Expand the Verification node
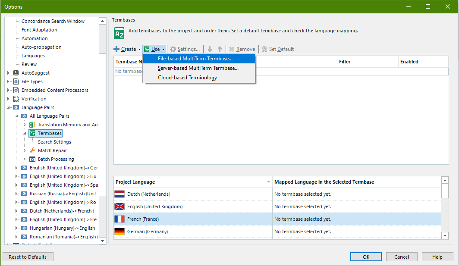 8,99
